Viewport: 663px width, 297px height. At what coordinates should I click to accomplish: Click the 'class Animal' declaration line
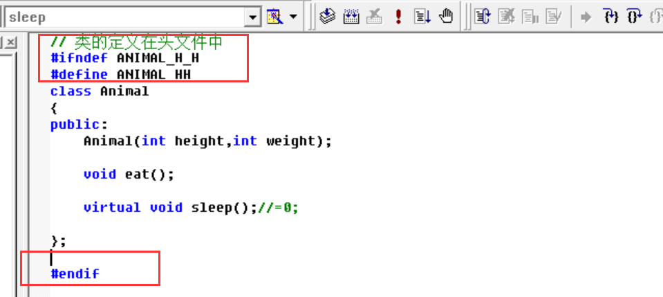100,91
